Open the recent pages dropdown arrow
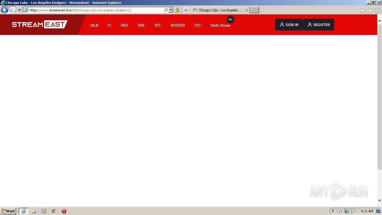Screen dimensions: 382x215 click(19, 10)
